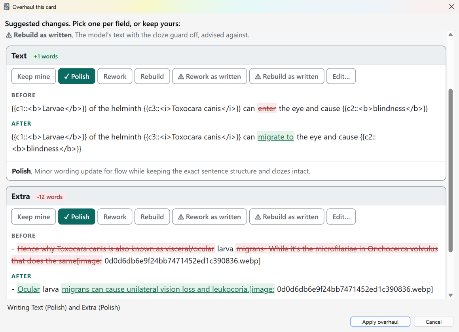Click the status text 'Writing Text (Polish) and Extra (Polish)'
The height and width of the screenshot is (332, 459).
(x=64, y=307)
